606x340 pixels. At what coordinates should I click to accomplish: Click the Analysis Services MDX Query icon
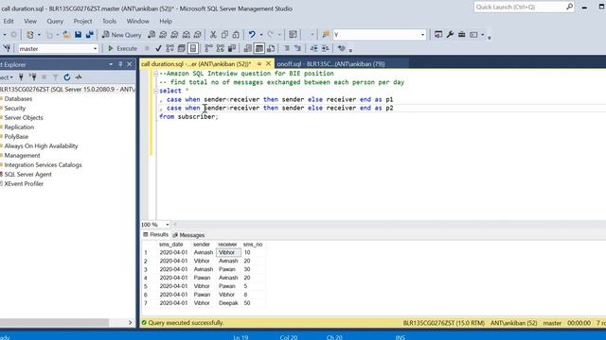pos(163,35)
